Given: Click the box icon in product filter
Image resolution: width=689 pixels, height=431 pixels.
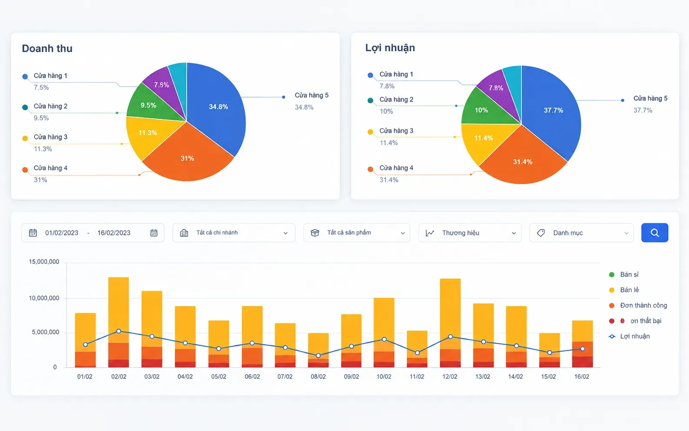Looking at the screenshot, I should [315, 233].
